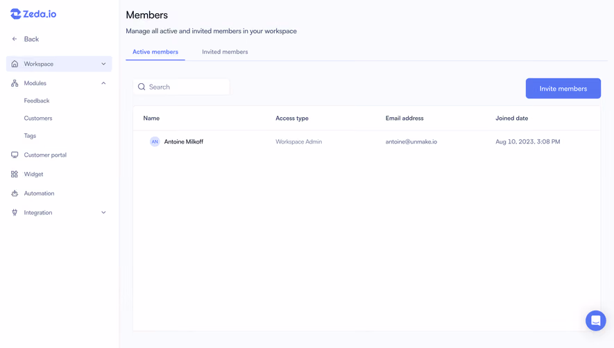Open the Feedback module link
This screenshot has width=614, height=348.
click(37, 101)
